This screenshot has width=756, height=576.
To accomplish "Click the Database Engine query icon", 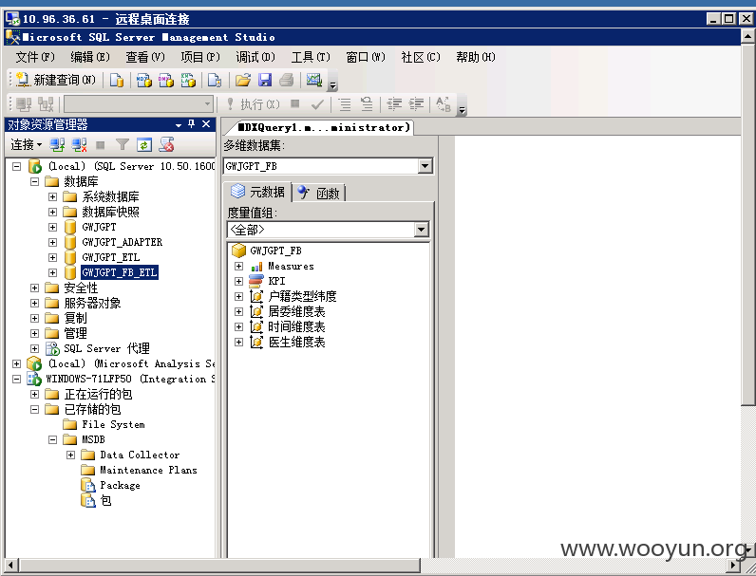I will point(117,80).
